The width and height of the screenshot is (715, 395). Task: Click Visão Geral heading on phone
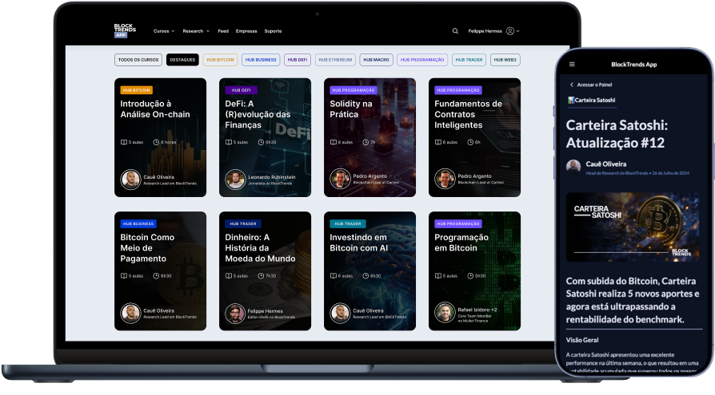coord(582,340)
